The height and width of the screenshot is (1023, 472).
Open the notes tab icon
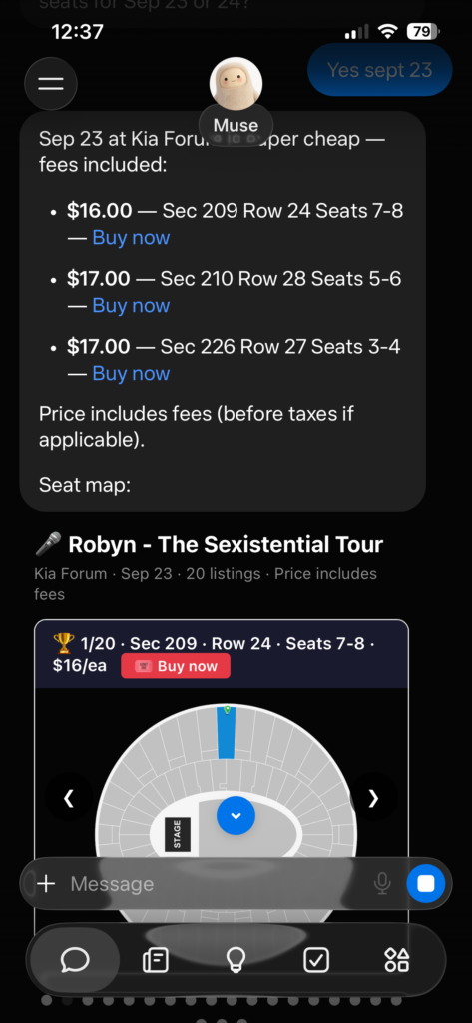(155, 960)
